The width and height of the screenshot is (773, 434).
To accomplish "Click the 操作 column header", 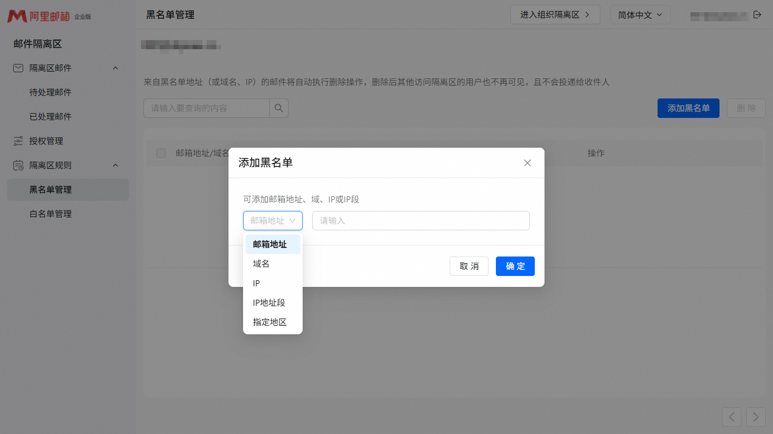I will coord(596,153).
